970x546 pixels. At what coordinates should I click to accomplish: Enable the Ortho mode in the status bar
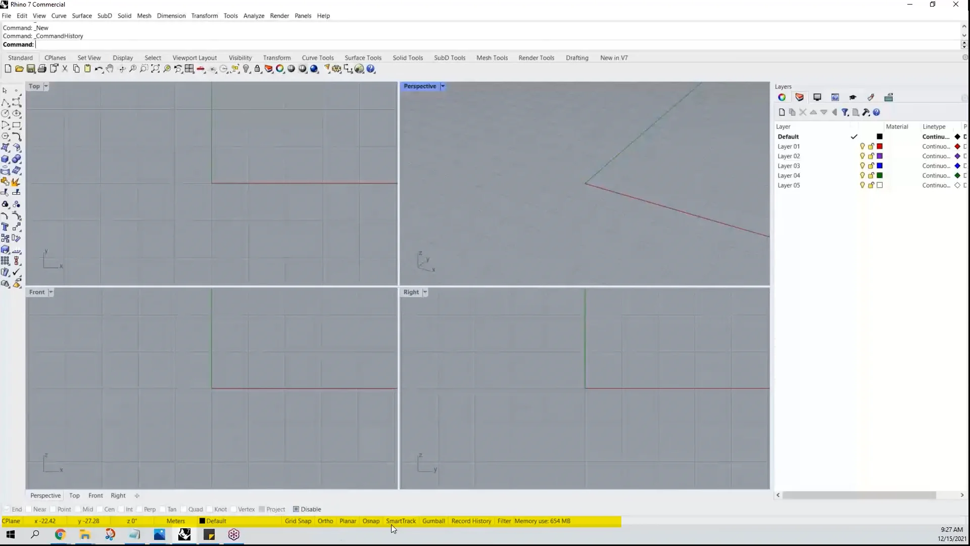pyautogui.click(x=325, y=521)
